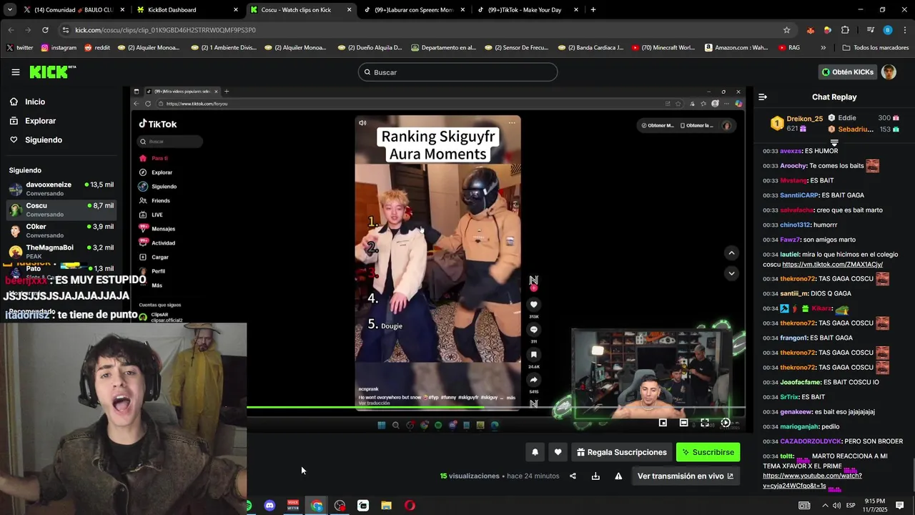Seek on the green clip progress bar

495,408
